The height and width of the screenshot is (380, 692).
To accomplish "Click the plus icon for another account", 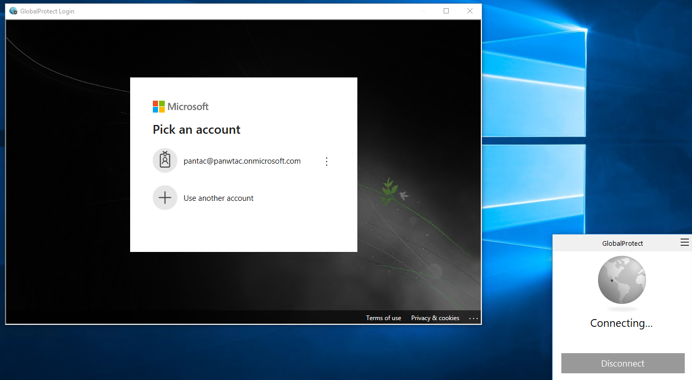I will [x=165, y=198].
